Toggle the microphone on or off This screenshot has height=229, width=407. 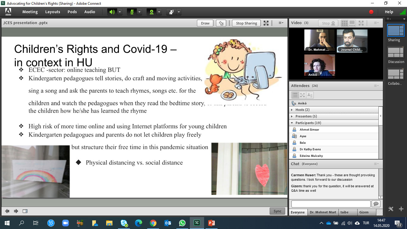pyautogui.click(x=132, y=12)
